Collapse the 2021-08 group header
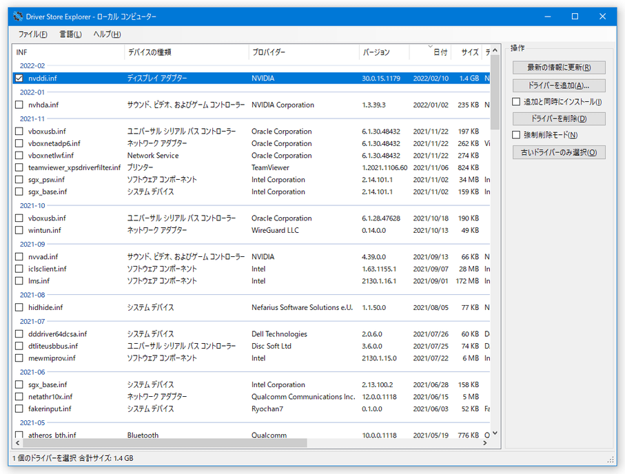Viewport: 625px width, 474px height. click(32, 295)
